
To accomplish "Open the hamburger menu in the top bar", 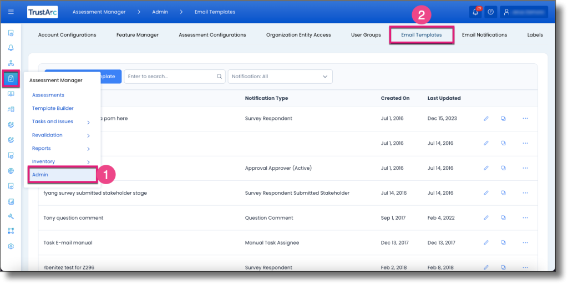I will 11,12.
